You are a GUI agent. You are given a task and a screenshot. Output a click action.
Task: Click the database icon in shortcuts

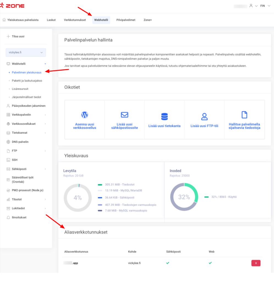pyautogui.click(x=164, y=116)
